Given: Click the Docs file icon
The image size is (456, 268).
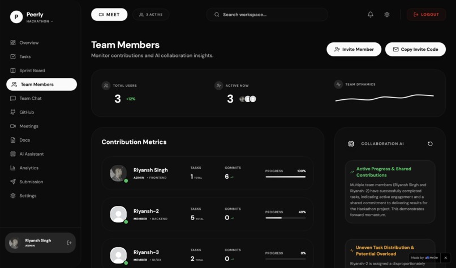Looking at the screenshot, I should (13, 140).
